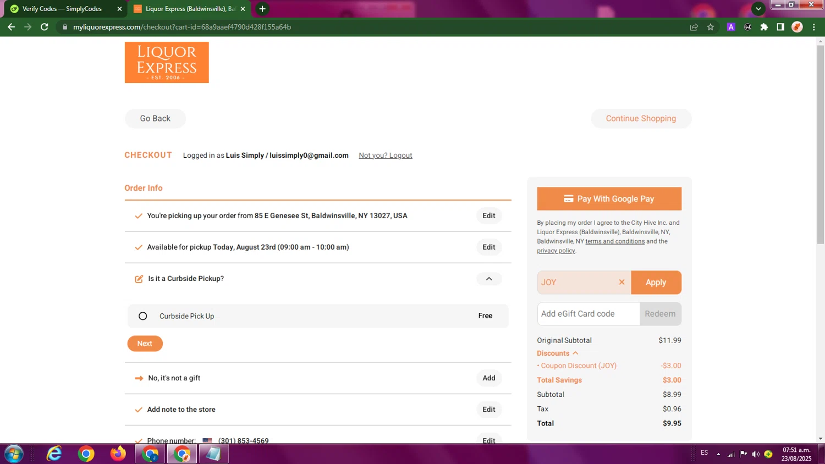Click the Redeem gift card button

(660, 314)
